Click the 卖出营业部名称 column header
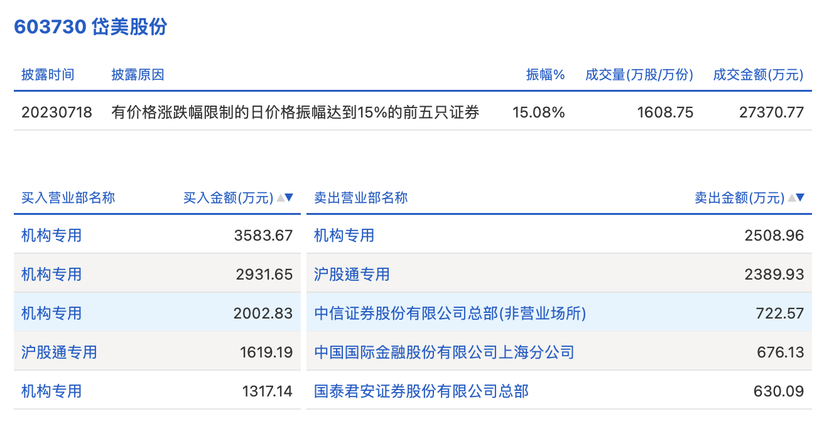Screen dimensions: 829x431 (x=361, y=198)
